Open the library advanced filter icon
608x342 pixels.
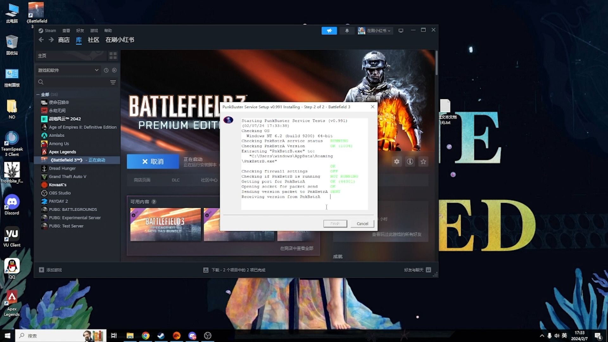click(x=113, y=82)
